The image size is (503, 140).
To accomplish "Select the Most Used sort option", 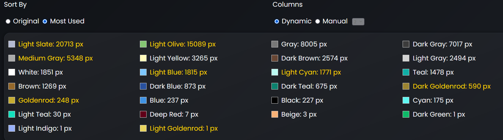I will pyautogui.click(x=45, y=21).
